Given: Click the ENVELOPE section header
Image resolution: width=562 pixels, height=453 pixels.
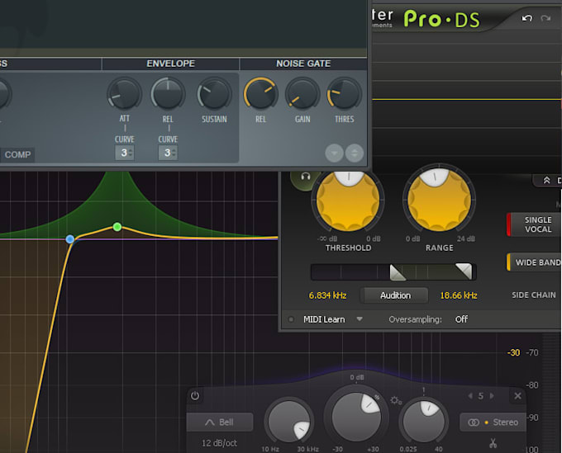Looking at the screenshot, I should [x=170, y=64].
